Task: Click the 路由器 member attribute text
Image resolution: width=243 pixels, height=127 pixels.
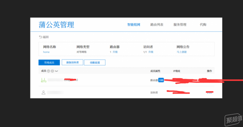Action: [x=154, y=80]
